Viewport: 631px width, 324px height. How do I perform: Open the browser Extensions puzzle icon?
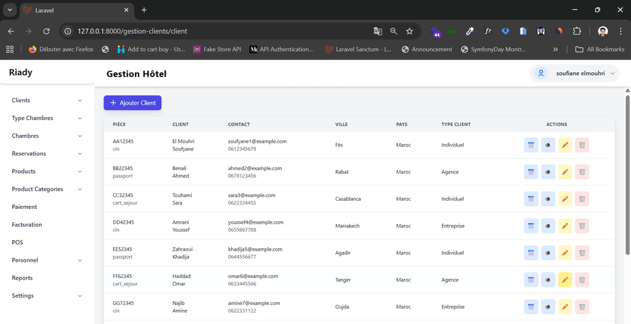tap(577, 31)
